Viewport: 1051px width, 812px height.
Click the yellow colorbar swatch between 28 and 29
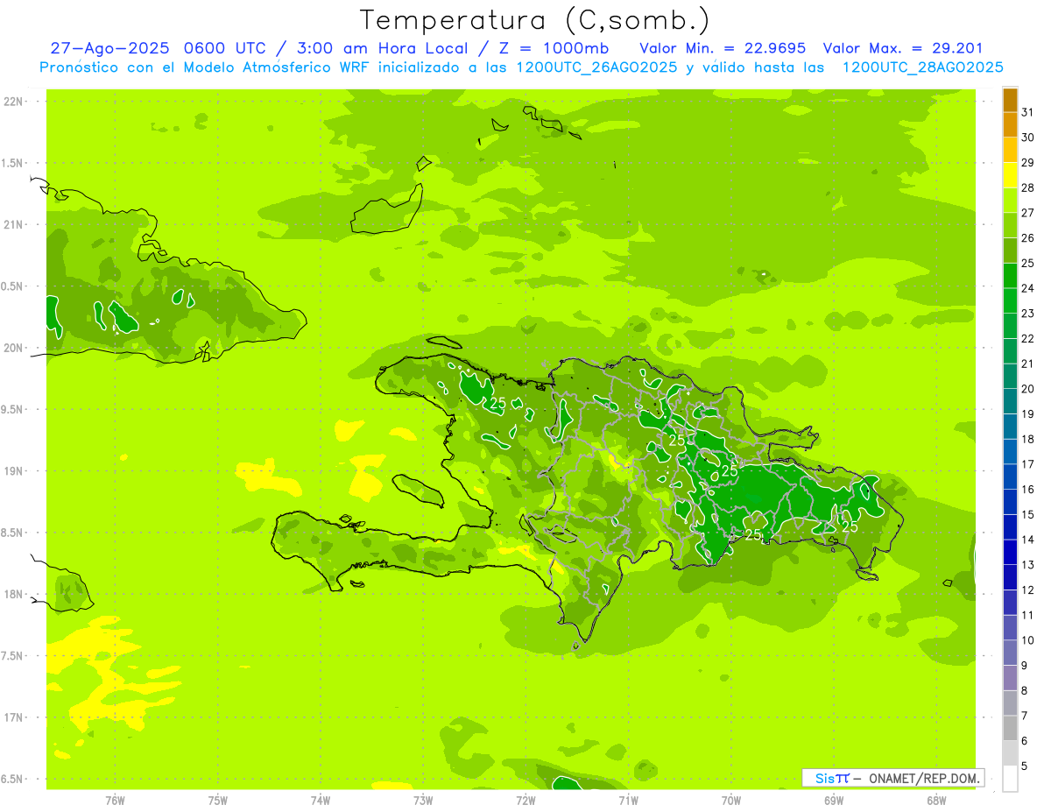(1010, 175)
